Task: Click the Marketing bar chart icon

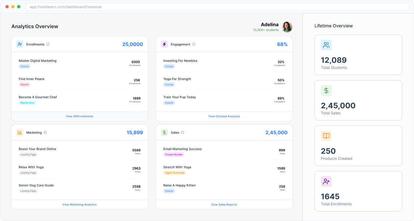Action: click(21, 132)
